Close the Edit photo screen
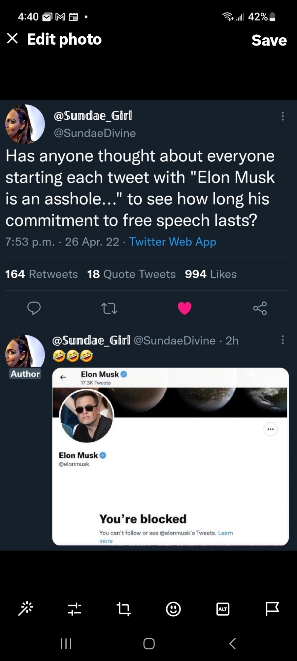 point(12,39)
